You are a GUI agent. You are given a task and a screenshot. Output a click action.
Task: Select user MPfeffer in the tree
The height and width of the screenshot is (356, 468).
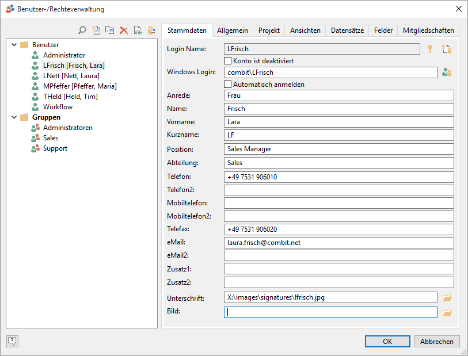(x=79, y=86)
